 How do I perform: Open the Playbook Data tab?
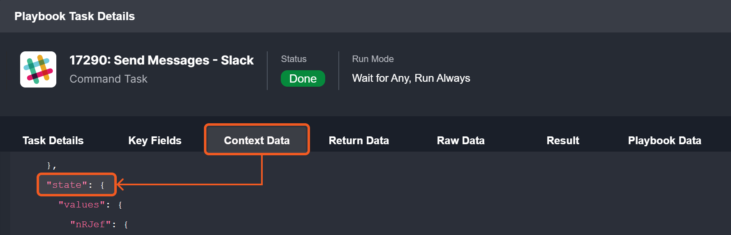664,141
